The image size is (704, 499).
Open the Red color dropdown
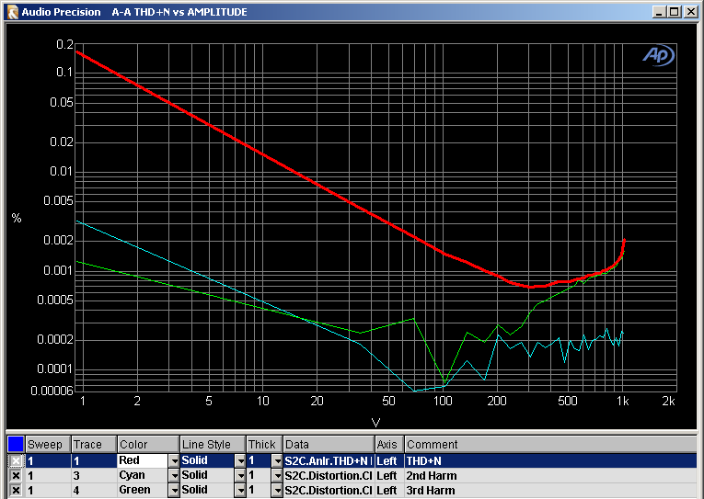tap(174, 461)
